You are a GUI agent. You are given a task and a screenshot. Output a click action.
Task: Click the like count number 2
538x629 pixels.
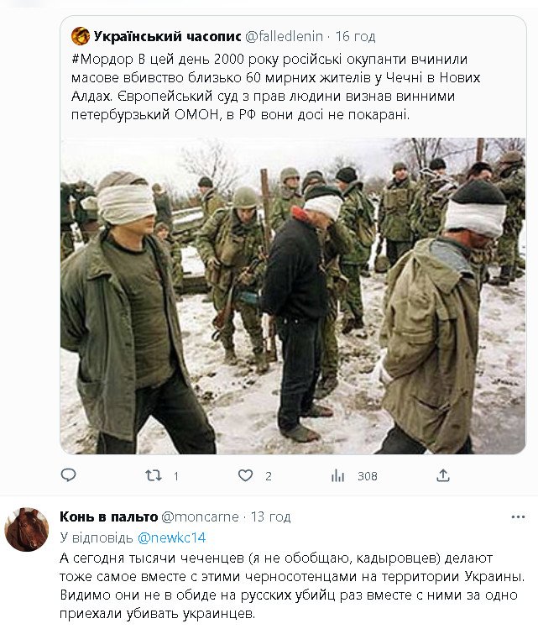[x=269, y=476]
